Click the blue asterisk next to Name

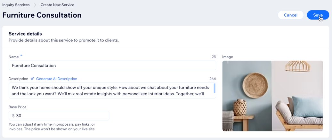[x=21, y=56]
